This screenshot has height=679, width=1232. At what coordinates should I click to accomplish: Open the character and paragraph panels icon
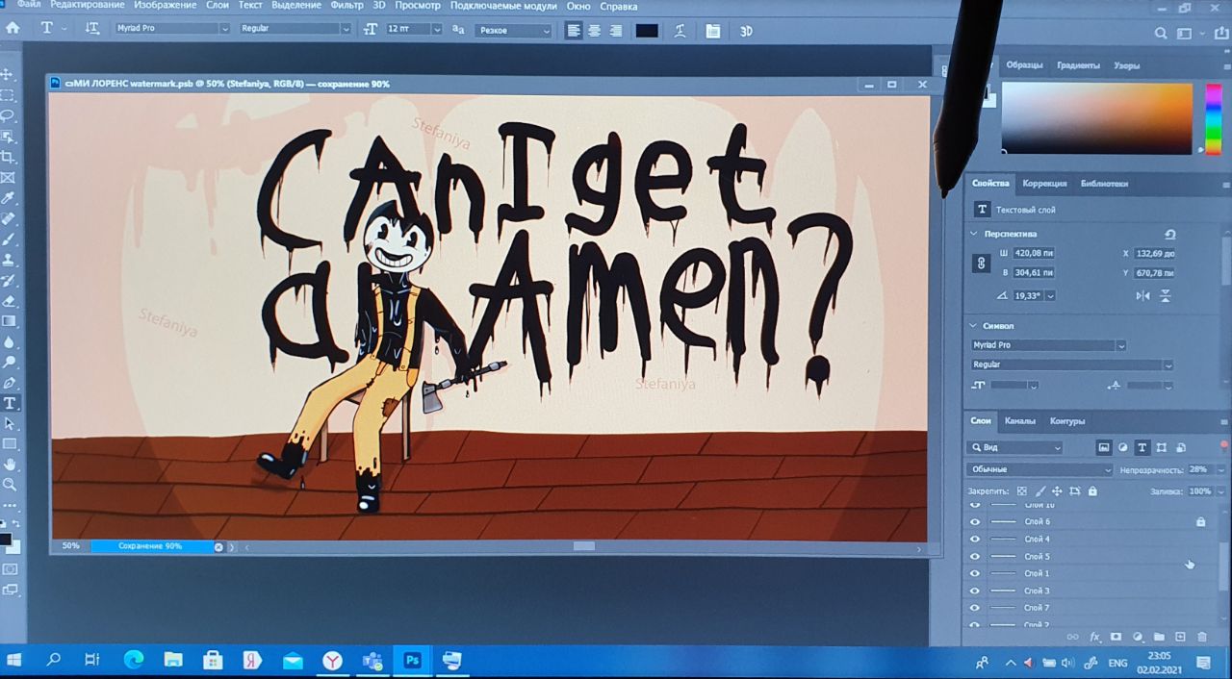(x=712, y=31)
